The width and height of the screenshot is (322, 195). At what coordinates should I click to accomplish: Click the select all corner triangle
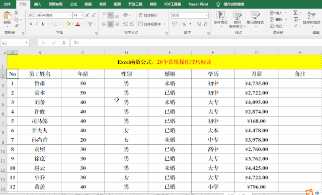click(4, 53)
